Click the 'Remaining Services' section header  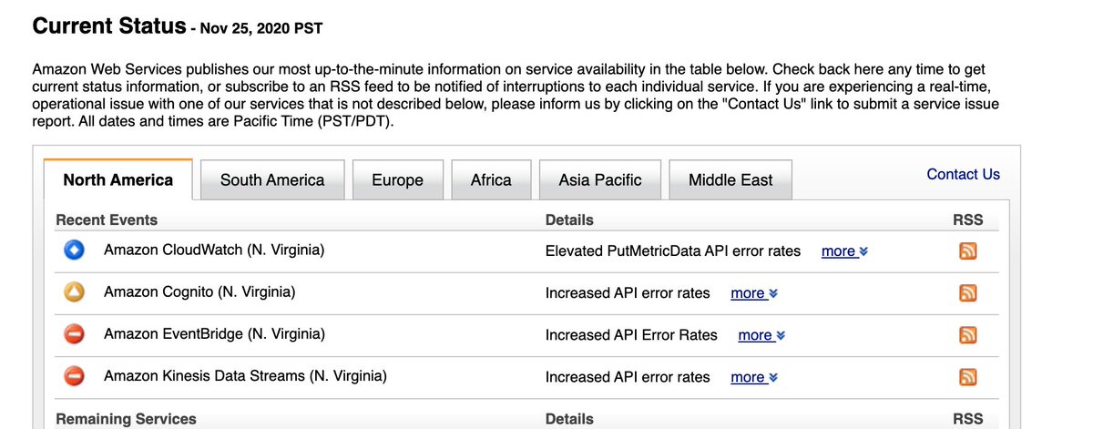(x=126, y=419)
